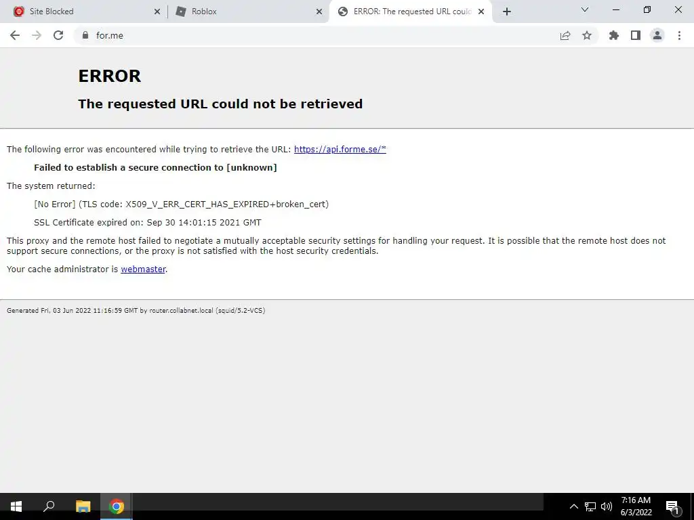The image size is (694, 520).
Task: Open a new tab with plus button
Action: 507,12
